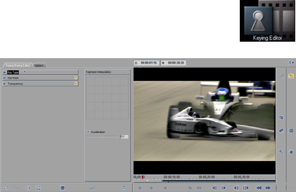This screenshot has height=192, width=296.
Task: Click the stacked layers icon with arrow
Action: tap(281, 130)
